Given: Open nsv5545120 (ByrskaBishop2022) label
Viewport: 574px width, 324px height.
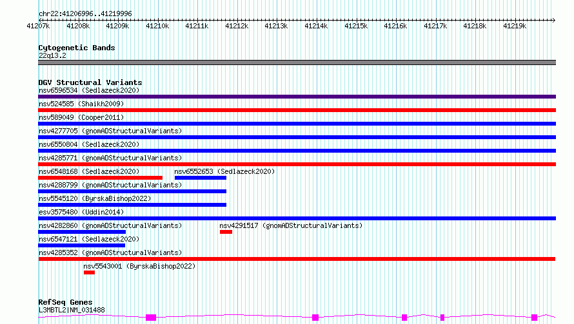Looking at the screenshot, I should click(x=95, y=198).
